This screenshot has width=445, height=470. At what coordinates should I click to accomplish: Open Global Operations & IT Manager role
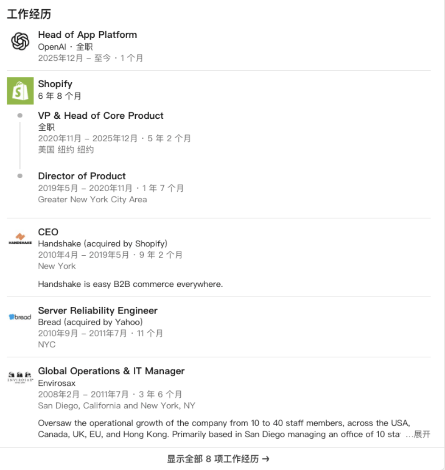point(111,371)
